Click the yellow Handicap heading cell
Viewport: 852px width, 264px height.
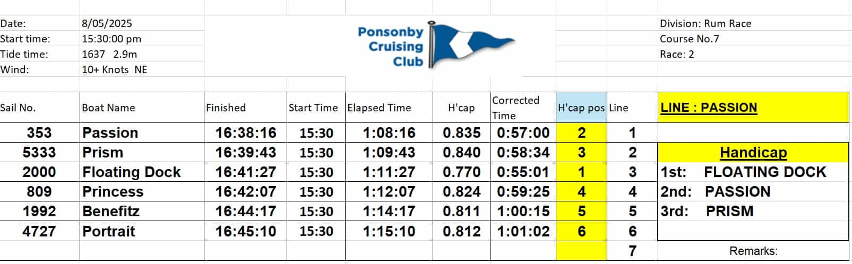pyautogui.click(x=753, y=153)
